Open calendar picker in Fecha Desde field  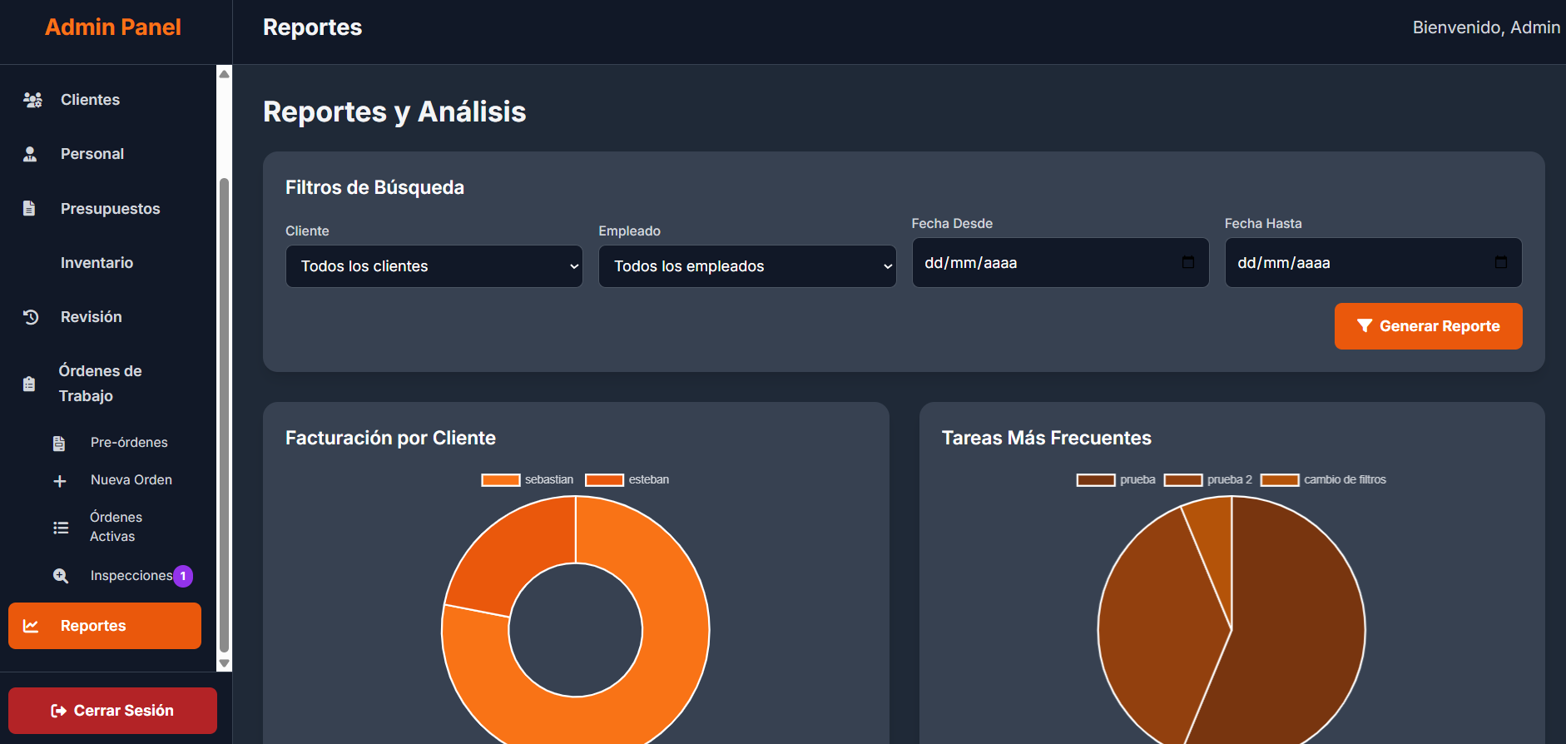[1187, 263]
